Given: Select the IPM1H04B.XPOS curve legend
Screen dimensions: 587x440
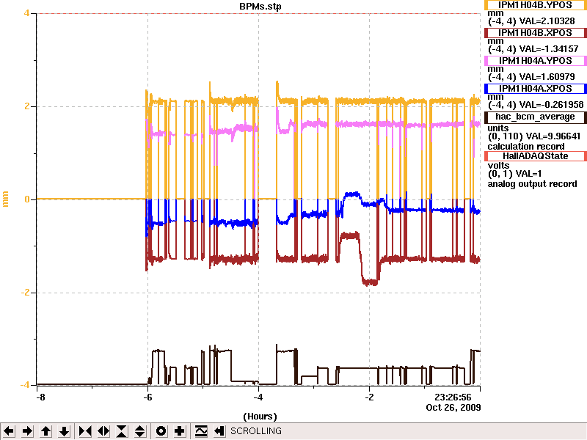Looking at the screenshot, I should [536, 33].
